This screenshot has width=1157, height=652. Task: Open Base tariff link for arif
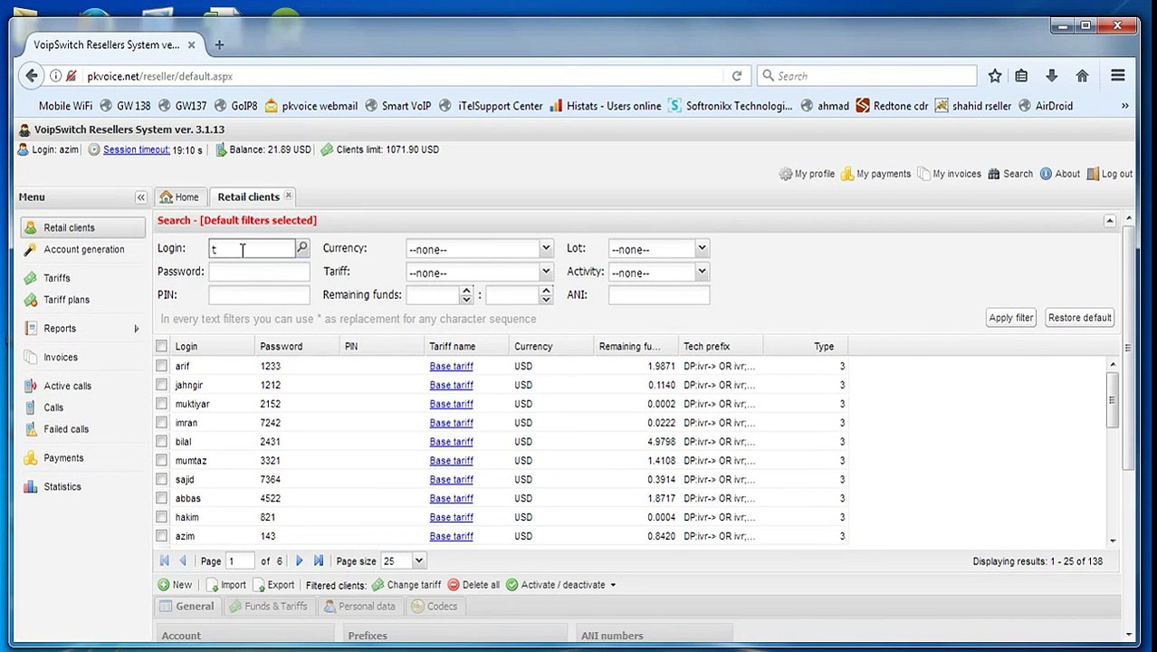451,366
